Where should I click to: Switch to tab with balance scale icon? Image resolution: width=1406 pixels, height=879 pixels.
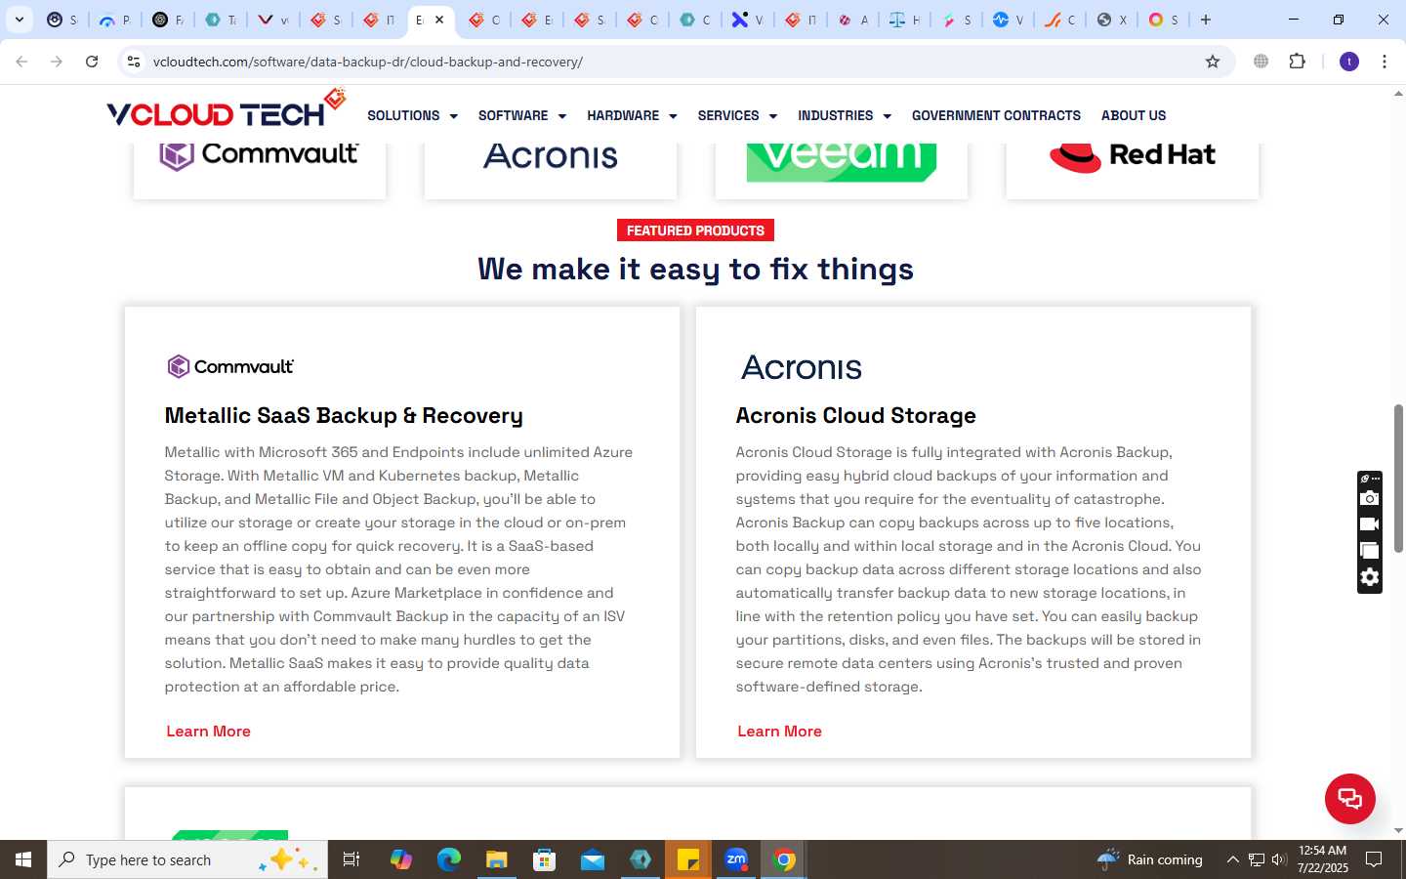[904, 20]
